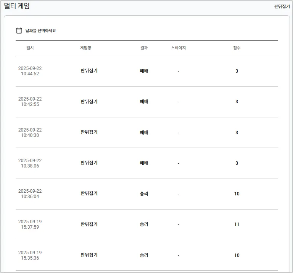Click the 스테이지 column header

coord(178,48)
